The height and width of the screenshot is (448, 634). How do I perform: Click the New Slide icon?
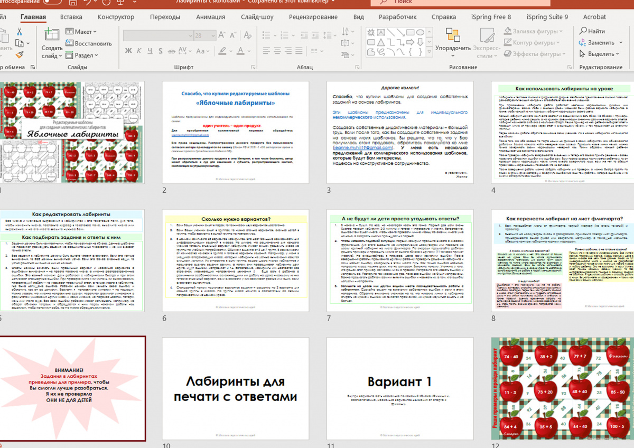point(52,35)
